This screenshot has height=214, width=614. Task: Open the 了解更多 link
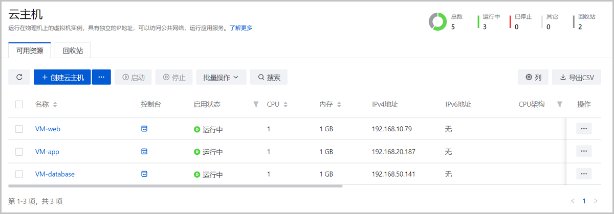[x=240, y=28]
